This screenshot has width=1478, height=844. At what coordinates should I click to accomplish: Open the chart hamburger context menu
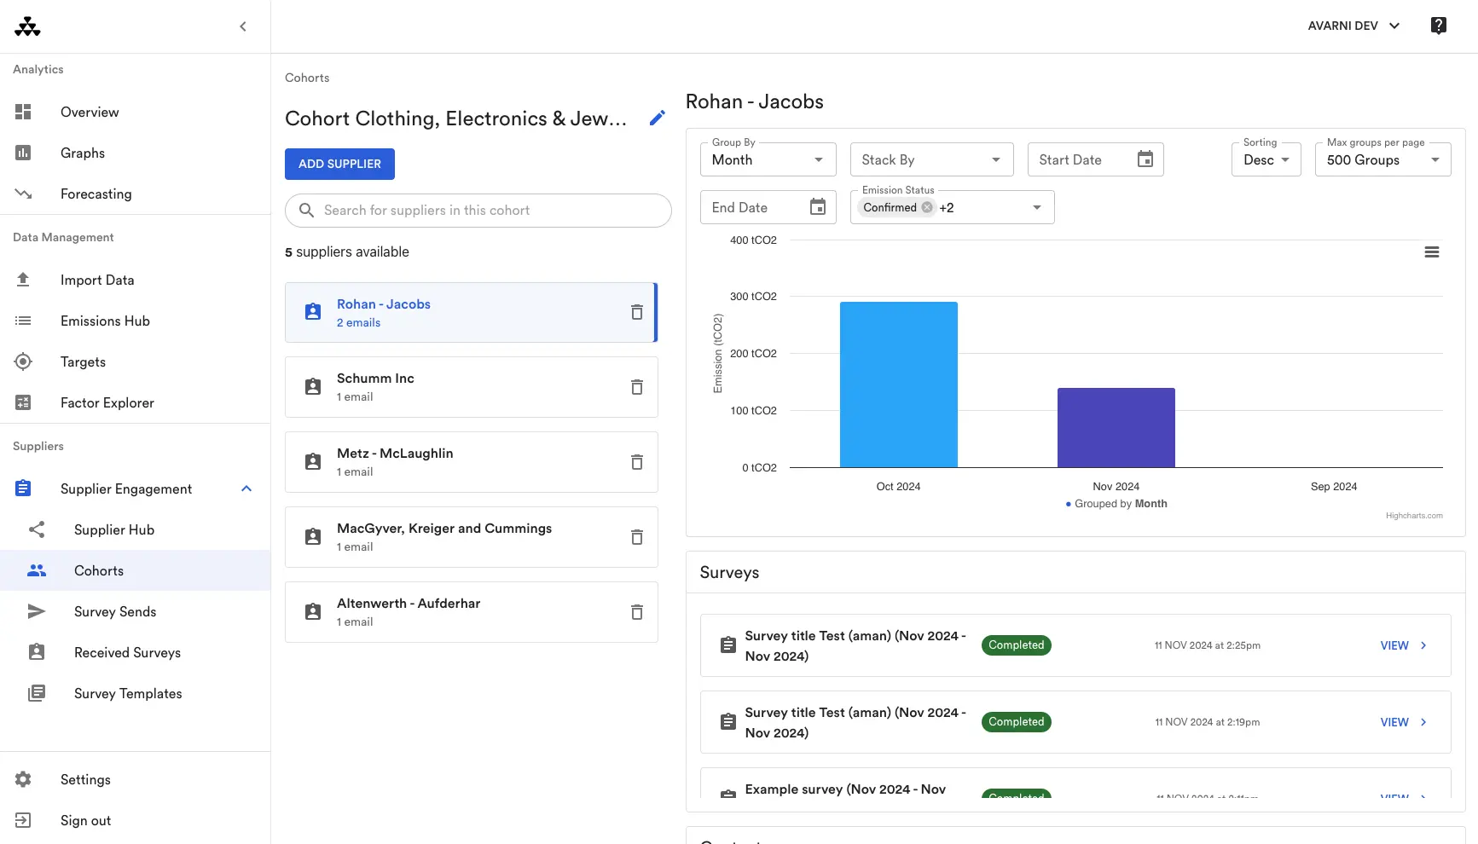click(1432, 252)
